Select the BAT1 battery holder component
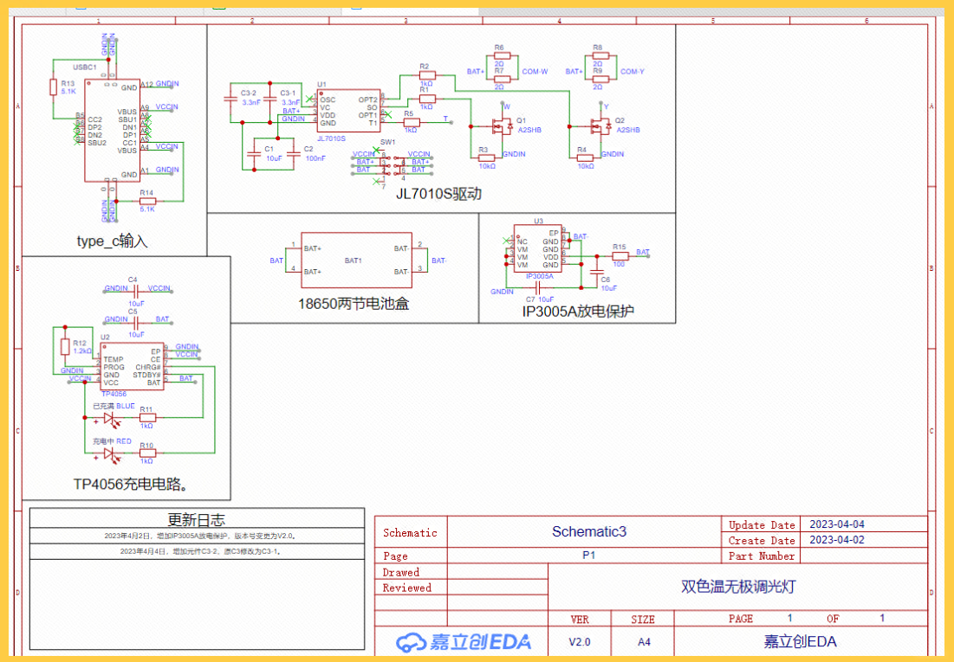Image resolution: width=954 pixels, height=662 pixels. click(x=355, y=260)
